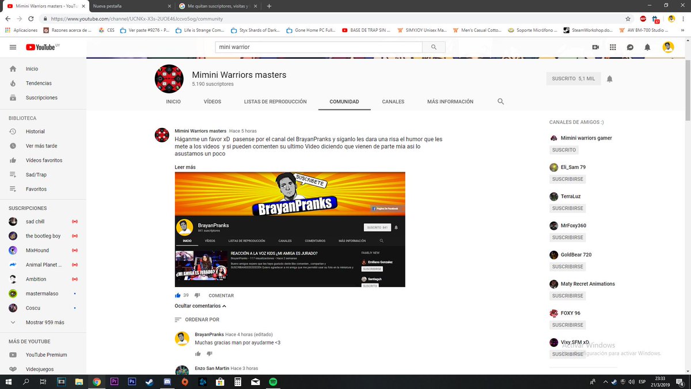Toggle channel notification bell next to Suscrito
Viewport: 691px width, 389px height.
609,79
